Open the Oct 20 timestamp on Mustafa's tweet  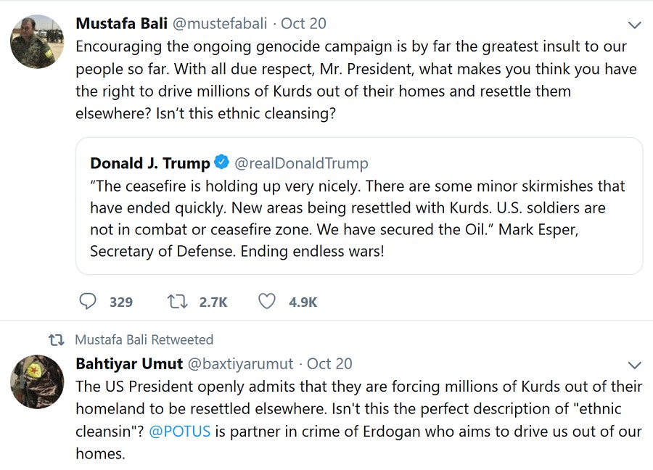303,23
